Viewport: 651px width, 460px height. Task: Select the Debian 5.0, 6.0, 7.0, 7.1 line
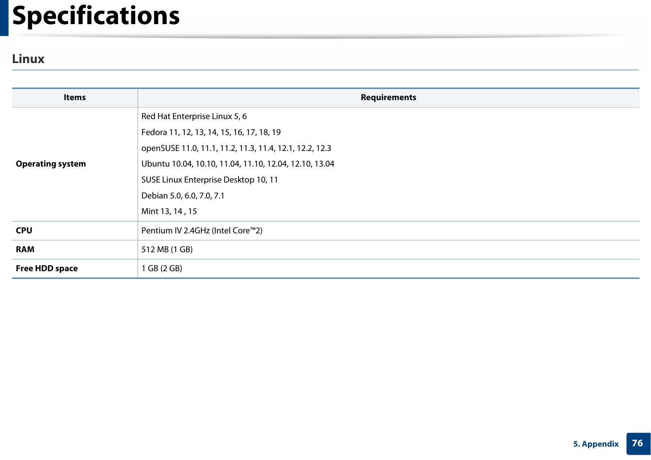click(x=183, y=196)
